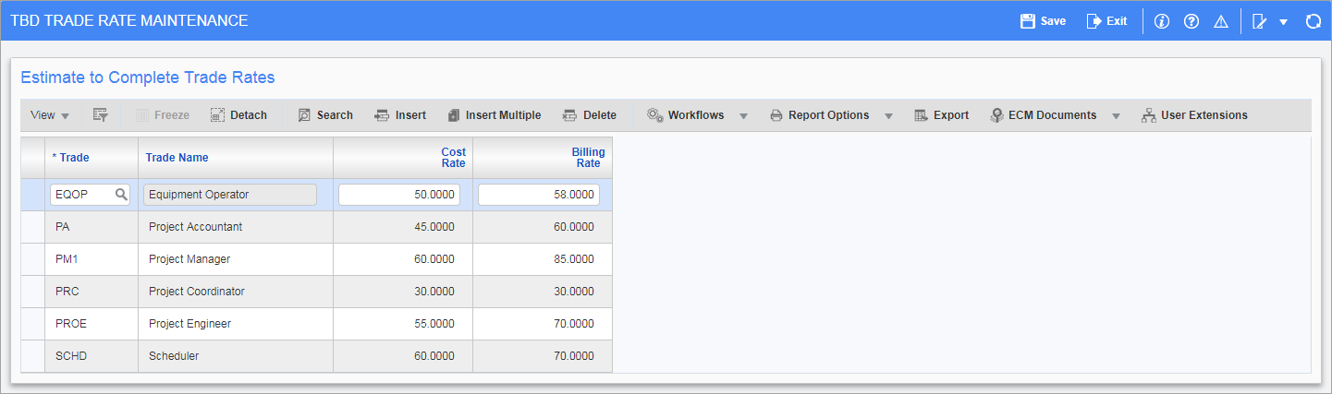The width and height of the screenshot is (1332, 394).
Task: Detach the trade rates table
Action: point(238,115)
